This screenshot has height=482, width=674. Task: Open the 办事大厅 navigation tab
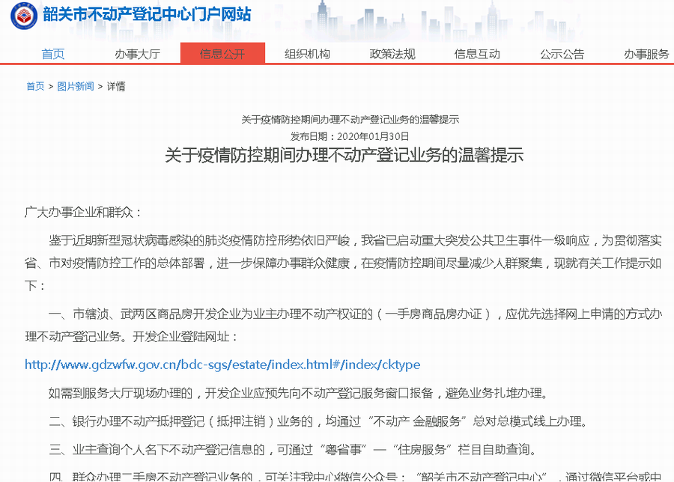pos(138,54)
